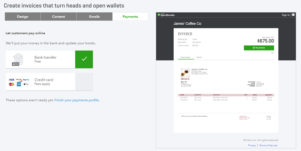This screenshot has height=151, width=301.
Task: Open the Design tab
Action: pos(23,17)
